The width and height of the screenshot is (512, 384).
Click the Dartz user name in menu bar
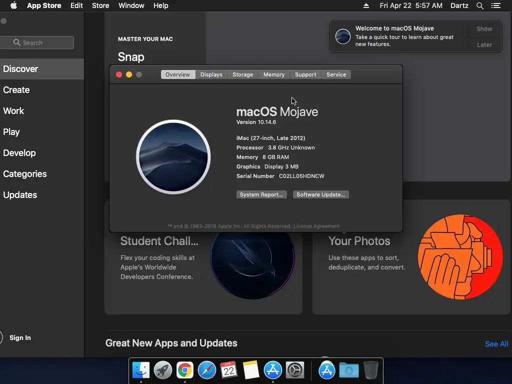point(459,5)
